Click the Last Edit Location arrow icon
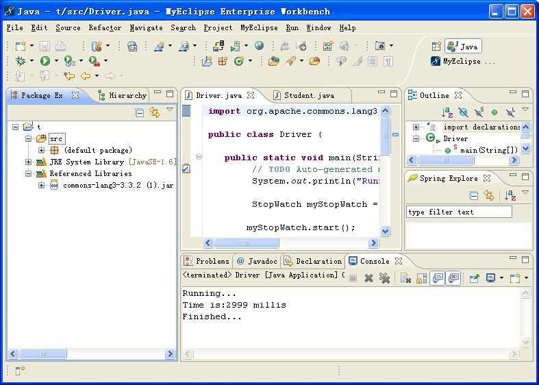539x385 pixels. pyautogui.click(x=69, y=75)
